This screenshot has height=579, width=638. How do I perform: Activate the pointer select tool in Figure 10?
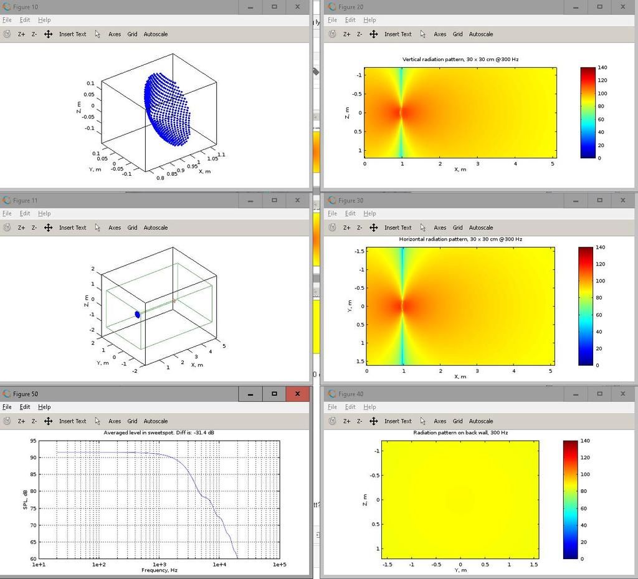(98, 34)
